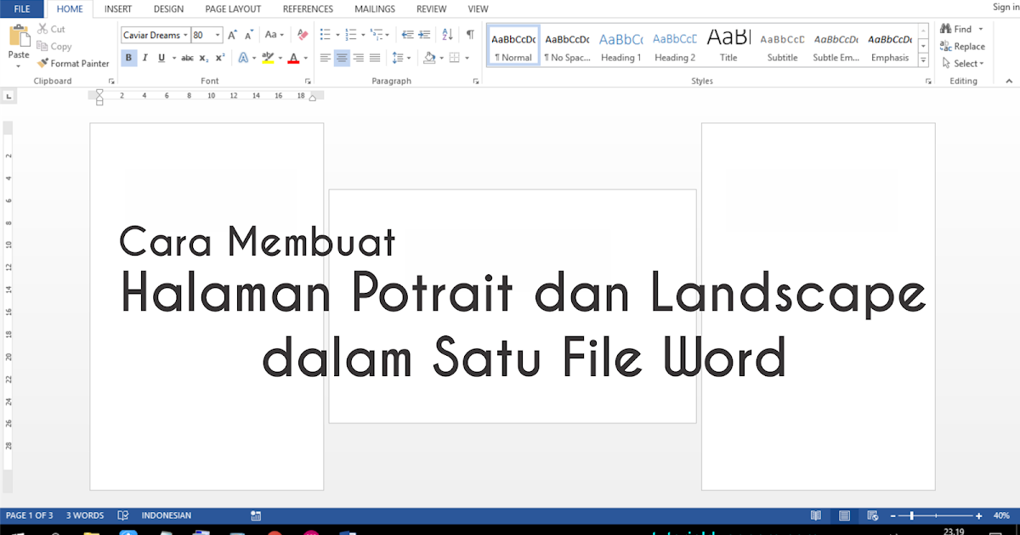
Task: Apply subscript formatting
Action: 204,58
